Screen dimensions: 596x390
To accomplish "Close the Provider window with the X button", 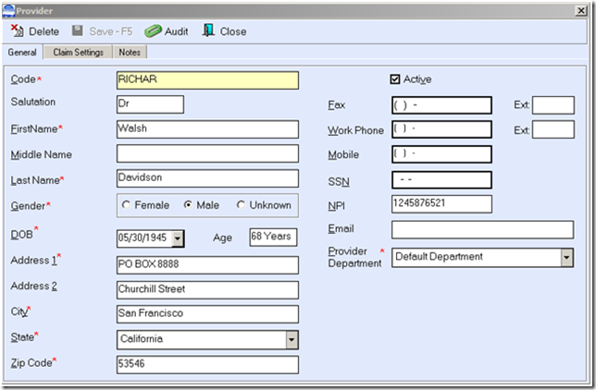I will coord(581,11).
